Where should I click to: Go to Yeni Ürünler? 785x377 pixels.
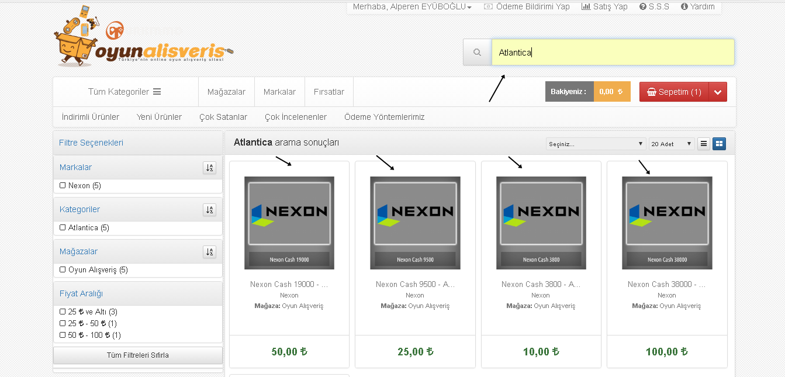(x=159, y=117)
